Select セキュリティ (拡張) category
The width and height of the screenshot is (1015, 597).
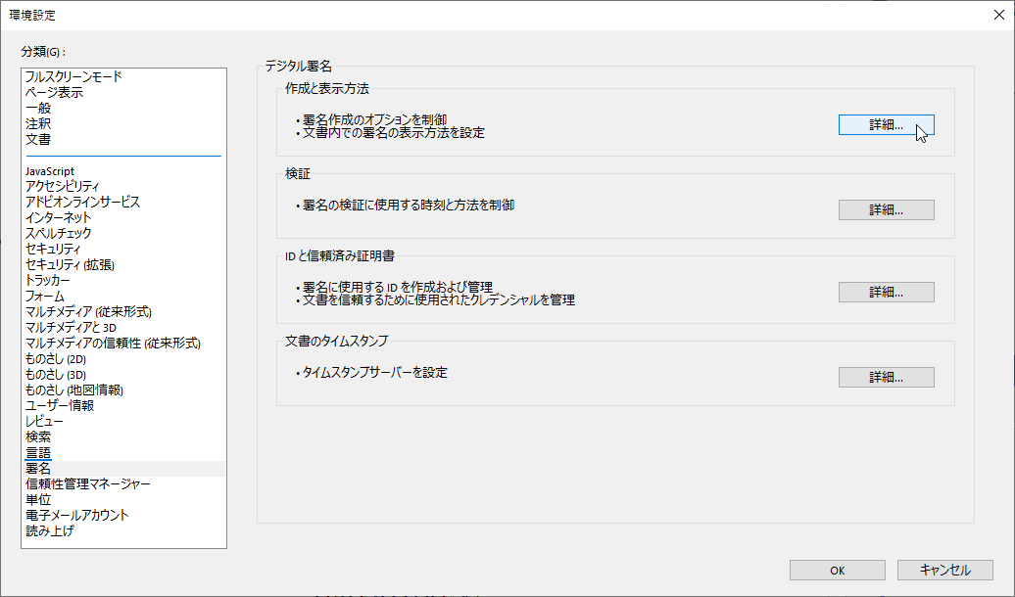[x=70, y=264]
